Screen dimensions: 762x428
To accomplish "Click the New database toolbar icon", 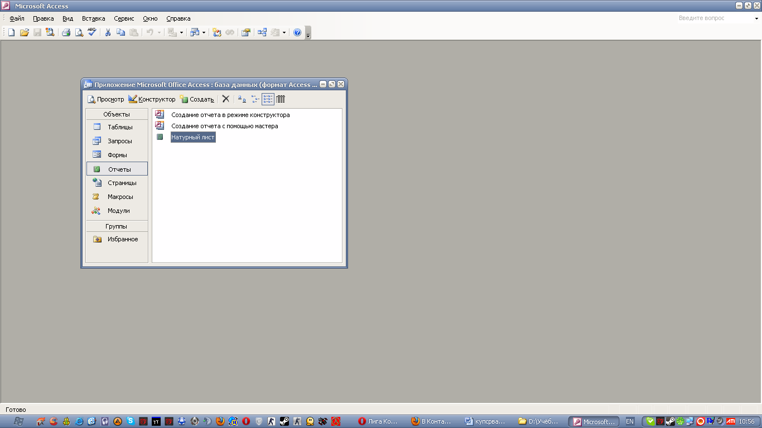I will point(12,32).
